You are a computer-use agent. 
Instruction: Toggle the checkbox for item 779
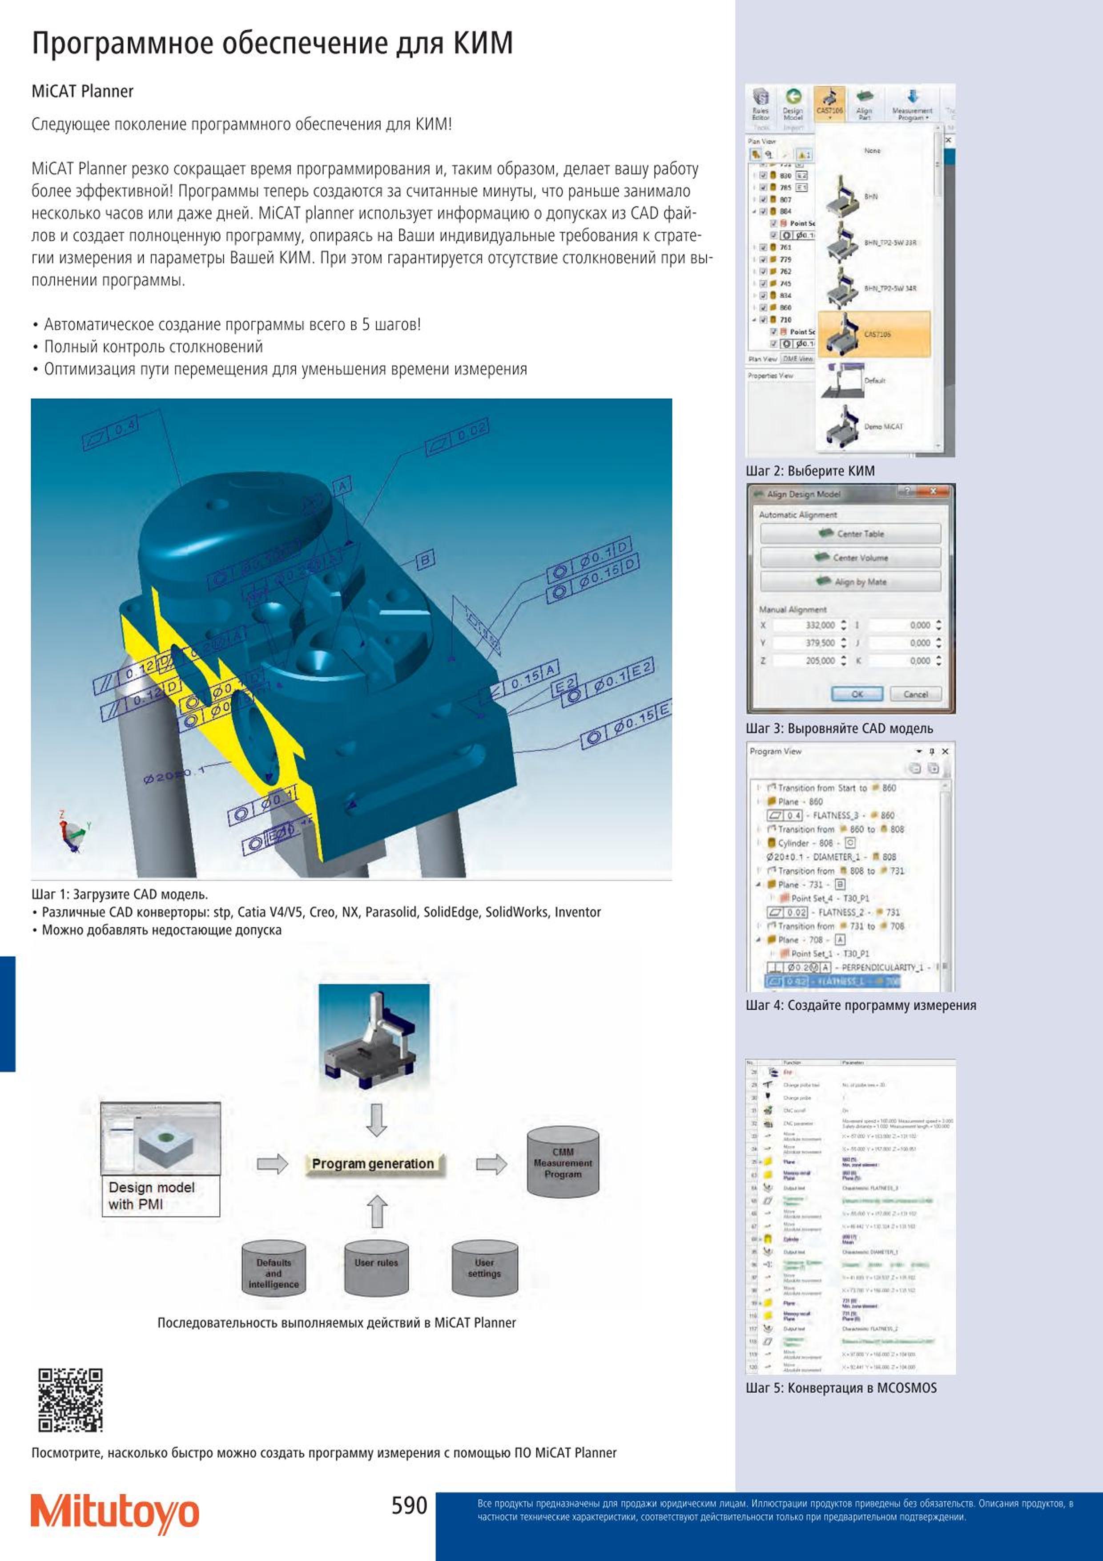pos(763,260)
